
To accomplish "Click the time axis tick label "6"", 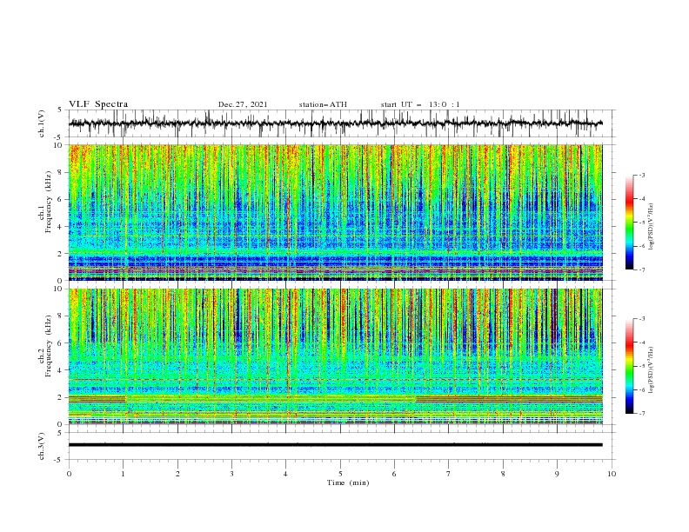I will point(395,474).
